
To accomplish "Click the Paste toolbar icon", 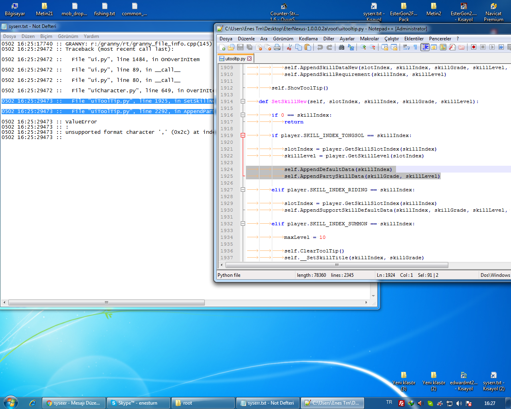I will [x=307, y=47].
